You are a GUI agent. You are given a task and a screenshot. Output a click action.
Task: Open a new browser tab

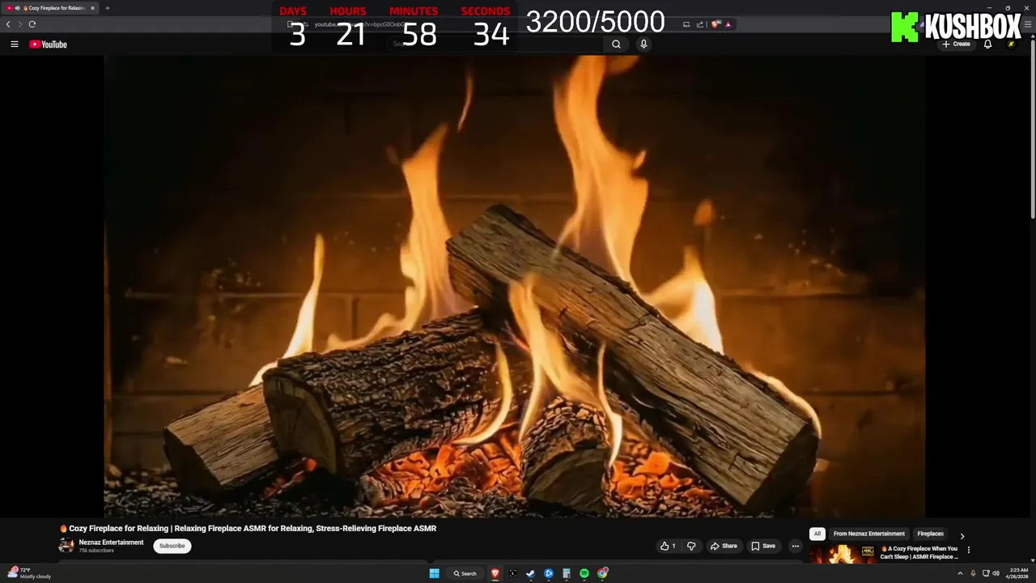(x=107, y=8)
